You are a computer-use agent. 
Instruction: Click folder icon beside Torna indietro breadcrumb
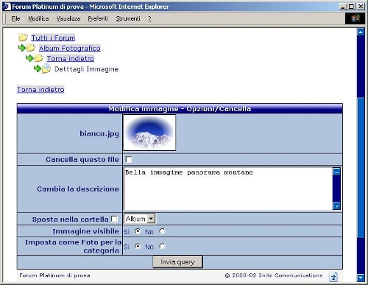[39, 58]
